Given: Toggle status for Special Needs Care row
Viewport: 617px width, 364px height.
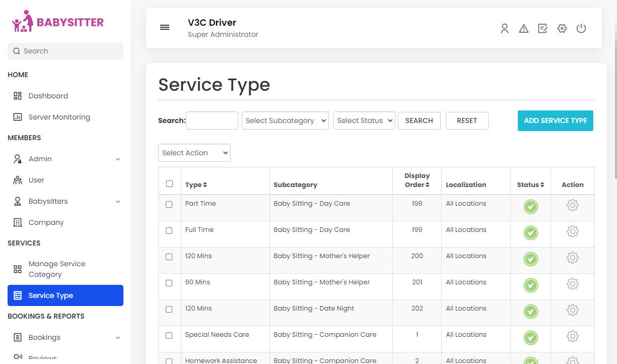Looking at the screenshot, I should (x=530, y=338).
